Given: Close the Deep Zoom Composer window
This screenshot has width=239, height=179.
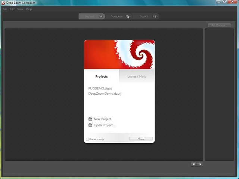Looking at the screenshot, I should click(232, 2).
